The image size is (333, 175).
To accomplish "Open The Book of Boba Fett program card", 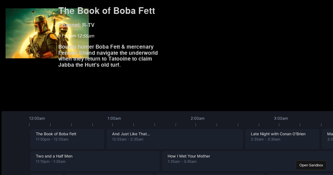I will coord(67,139).
